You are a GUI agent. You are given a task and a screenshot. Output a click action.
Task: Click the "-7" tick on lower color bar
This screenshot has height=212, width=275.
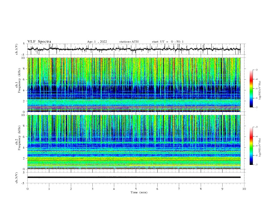(256, 165)
